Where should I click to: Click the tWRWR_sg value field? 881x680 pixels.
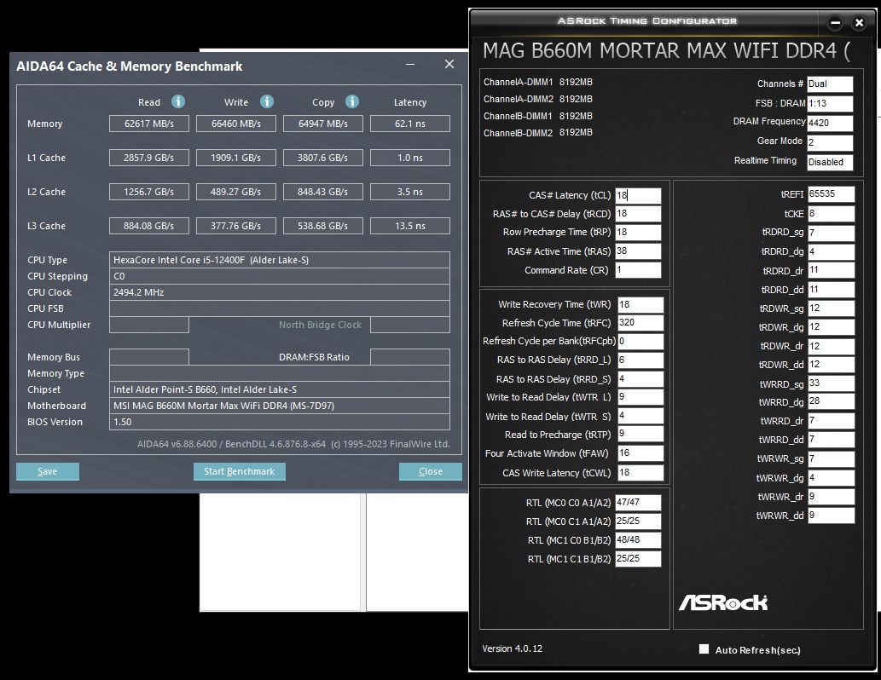point(832,458)
